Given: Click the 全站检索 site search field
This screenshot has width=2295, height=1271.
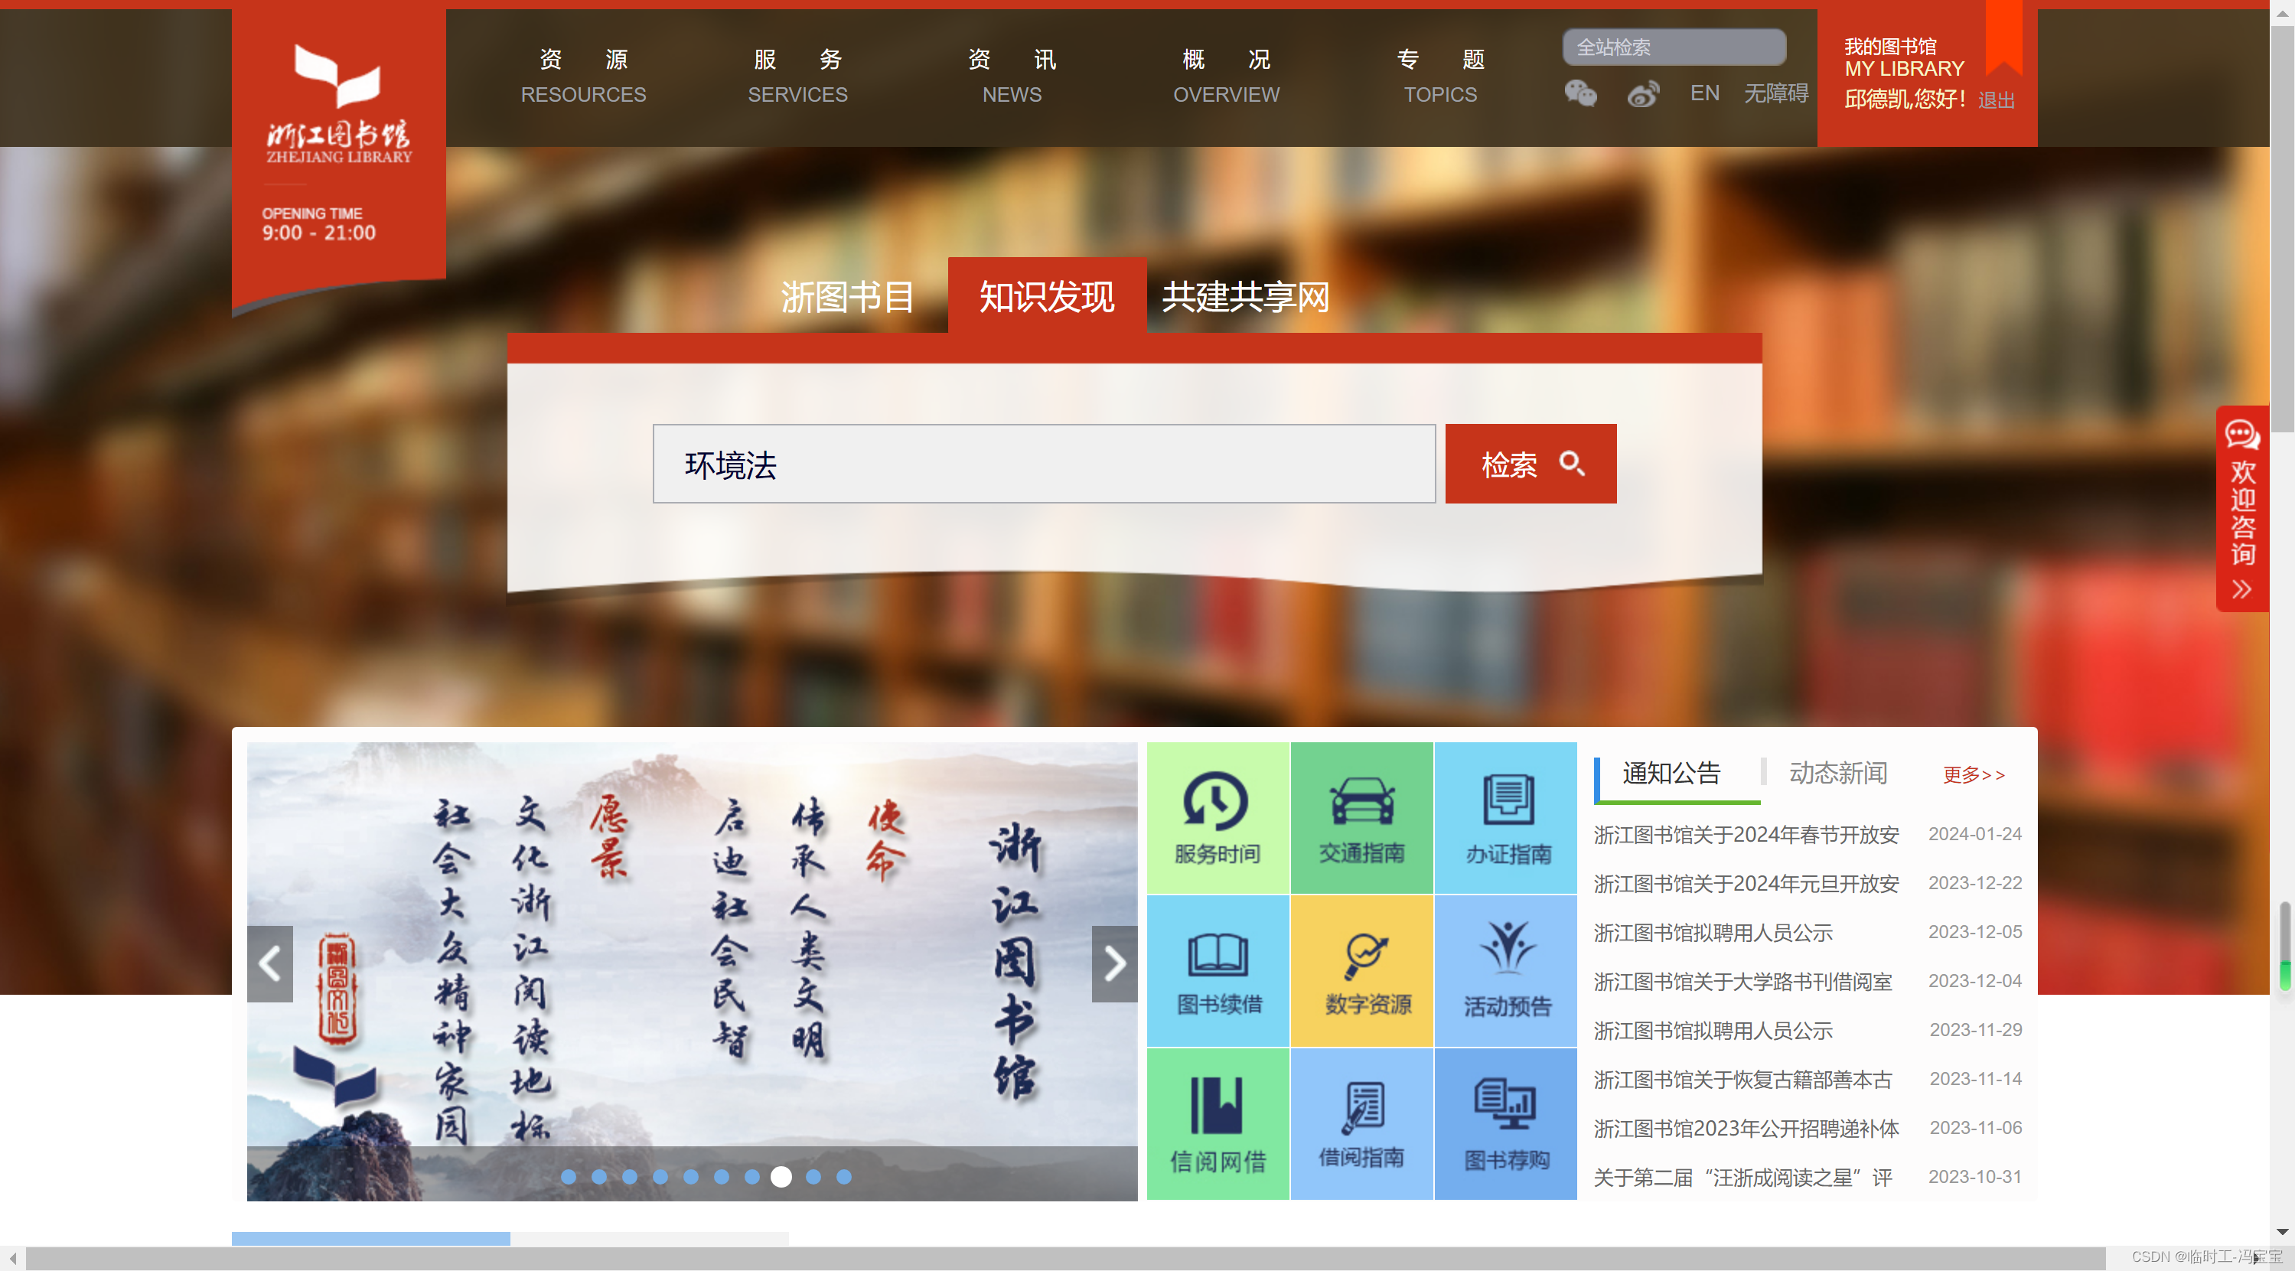Looking at the screenshot, I should tap(1673, 47).
